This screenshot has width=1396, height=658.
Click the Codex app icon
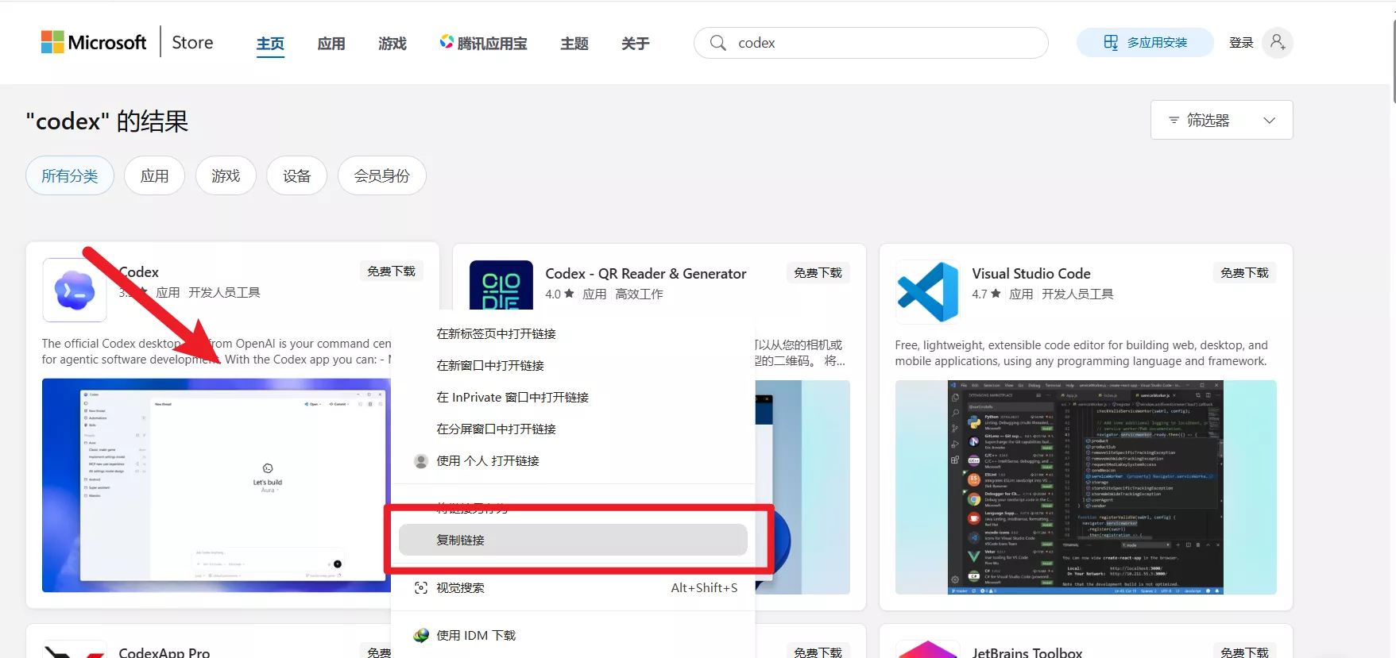75,291
